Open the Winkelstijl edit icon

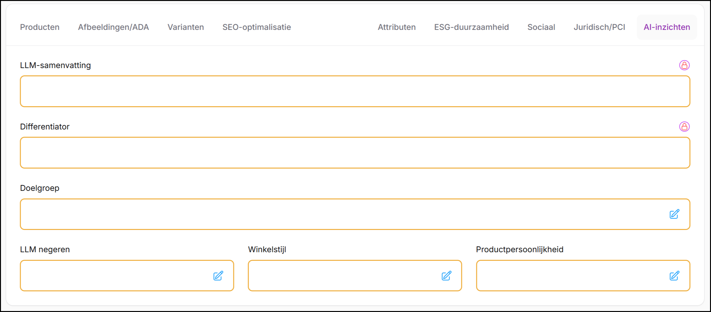coord(446,276)
